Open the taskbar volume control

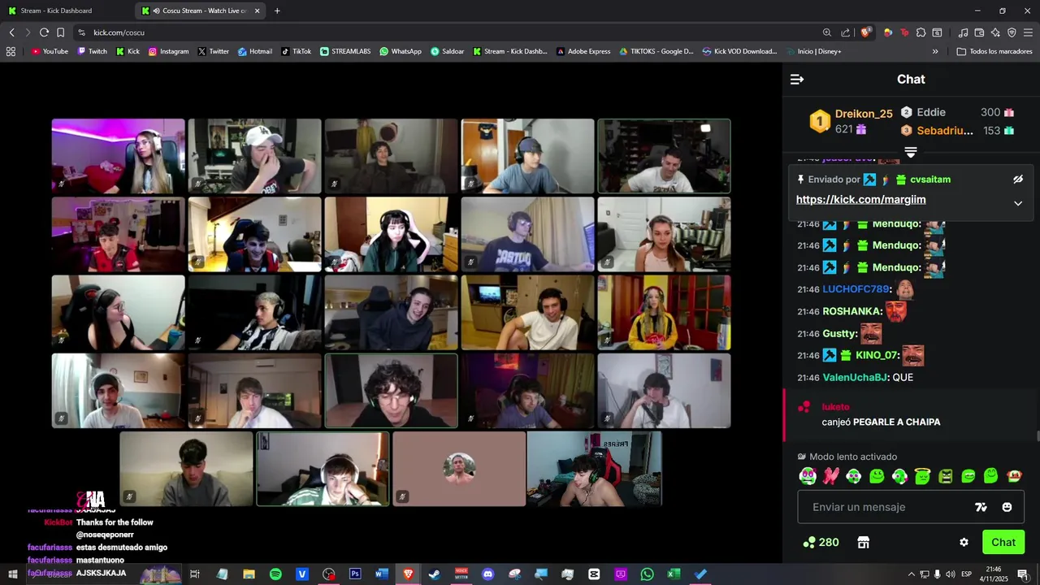pyautogui.click(x=950, y=574)
